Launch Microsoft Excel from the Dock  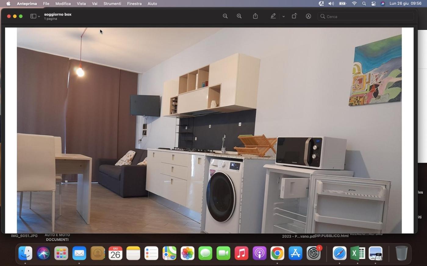tap(357, 253)
